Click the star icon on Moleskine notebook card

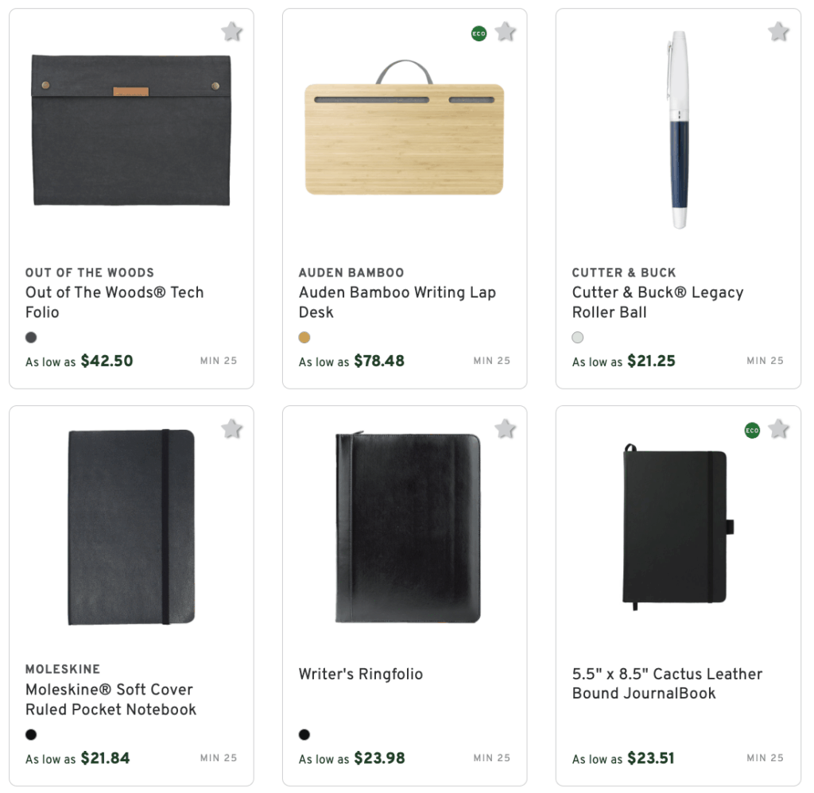point(231,429)
